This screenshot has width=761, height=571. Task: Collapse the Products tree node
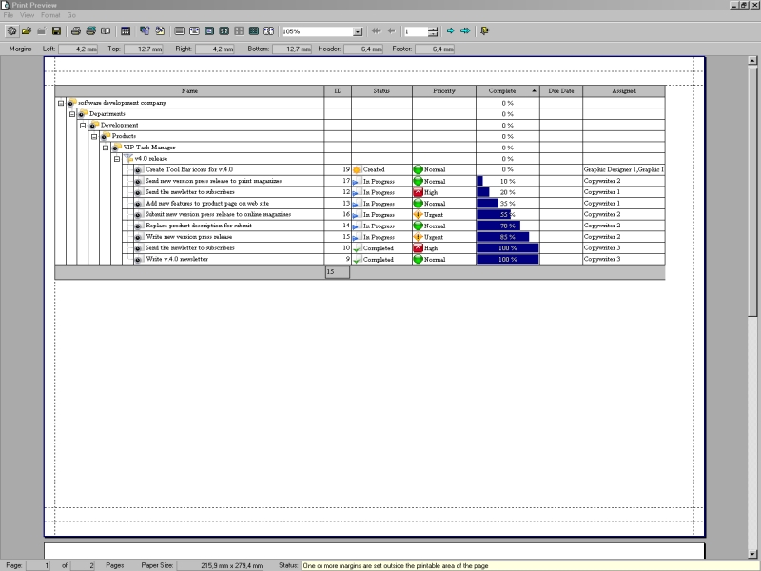pyautogui.click(x=94, y=136)
